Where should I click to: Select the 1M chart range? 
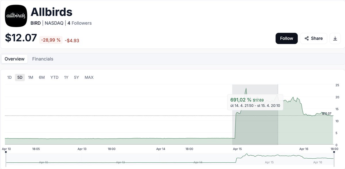click(x=31, y=77)
